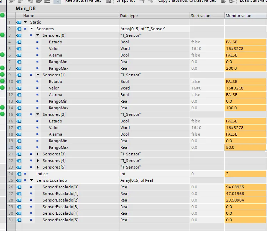The height and width of the screenshot is (231, 267).
Task: Expand the Sensores[5] struct
Action: [x=38, y=167]
